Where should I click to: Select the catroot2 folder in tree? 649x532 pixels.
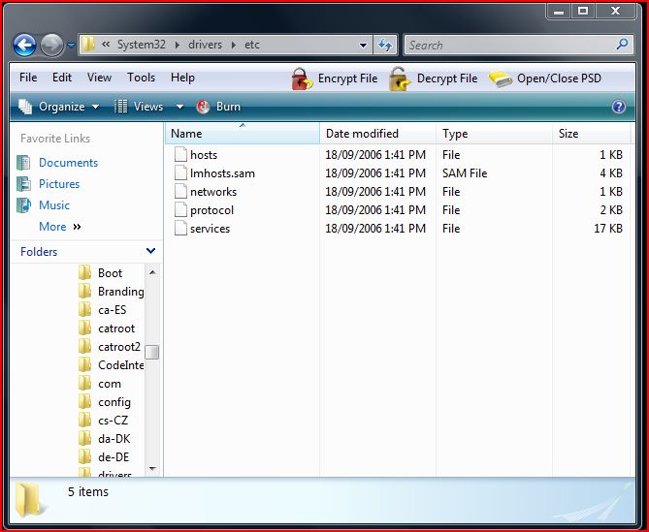click(119, 347)
